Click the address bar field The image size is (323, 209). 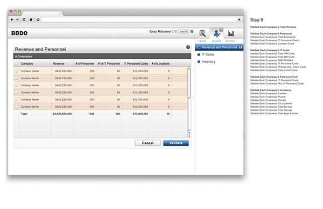(139, 19)
